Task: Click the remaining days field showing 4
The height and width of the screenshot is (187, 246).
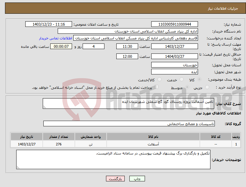Action: (x=94, y=46)
